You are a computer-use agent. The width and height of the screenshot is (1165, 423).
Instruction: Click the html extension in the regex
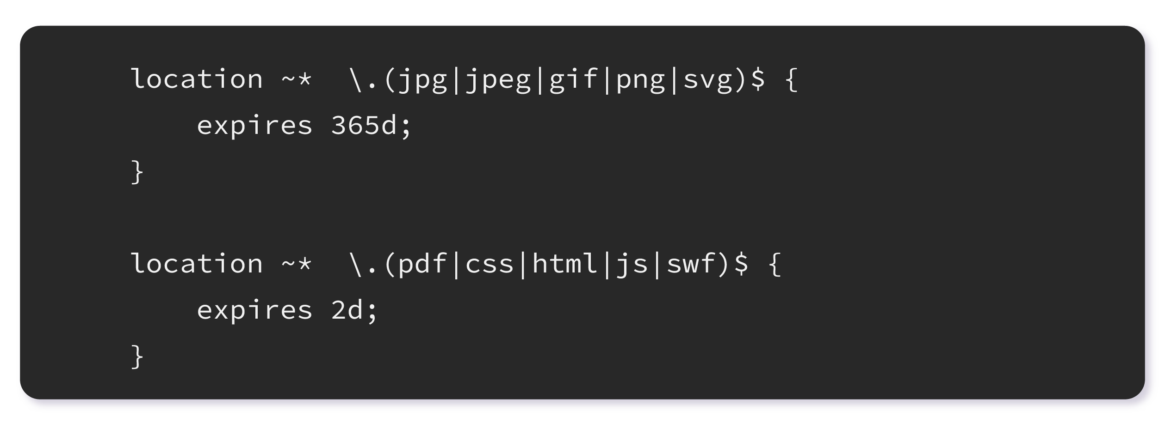(x=565, y=264)
